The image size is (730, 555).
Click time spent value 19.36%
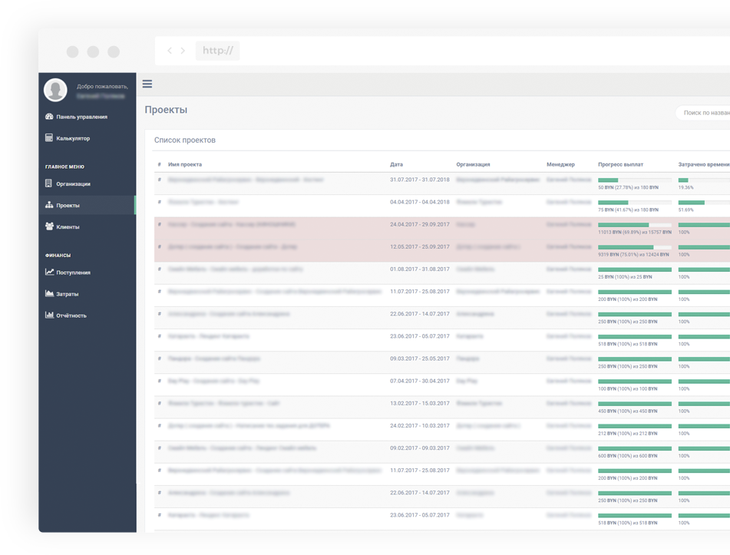(685, 187)
